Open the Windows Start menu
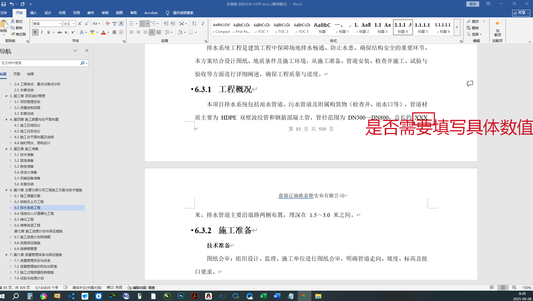The height and width of the screenshot is (301, 533). pos(3,296)
